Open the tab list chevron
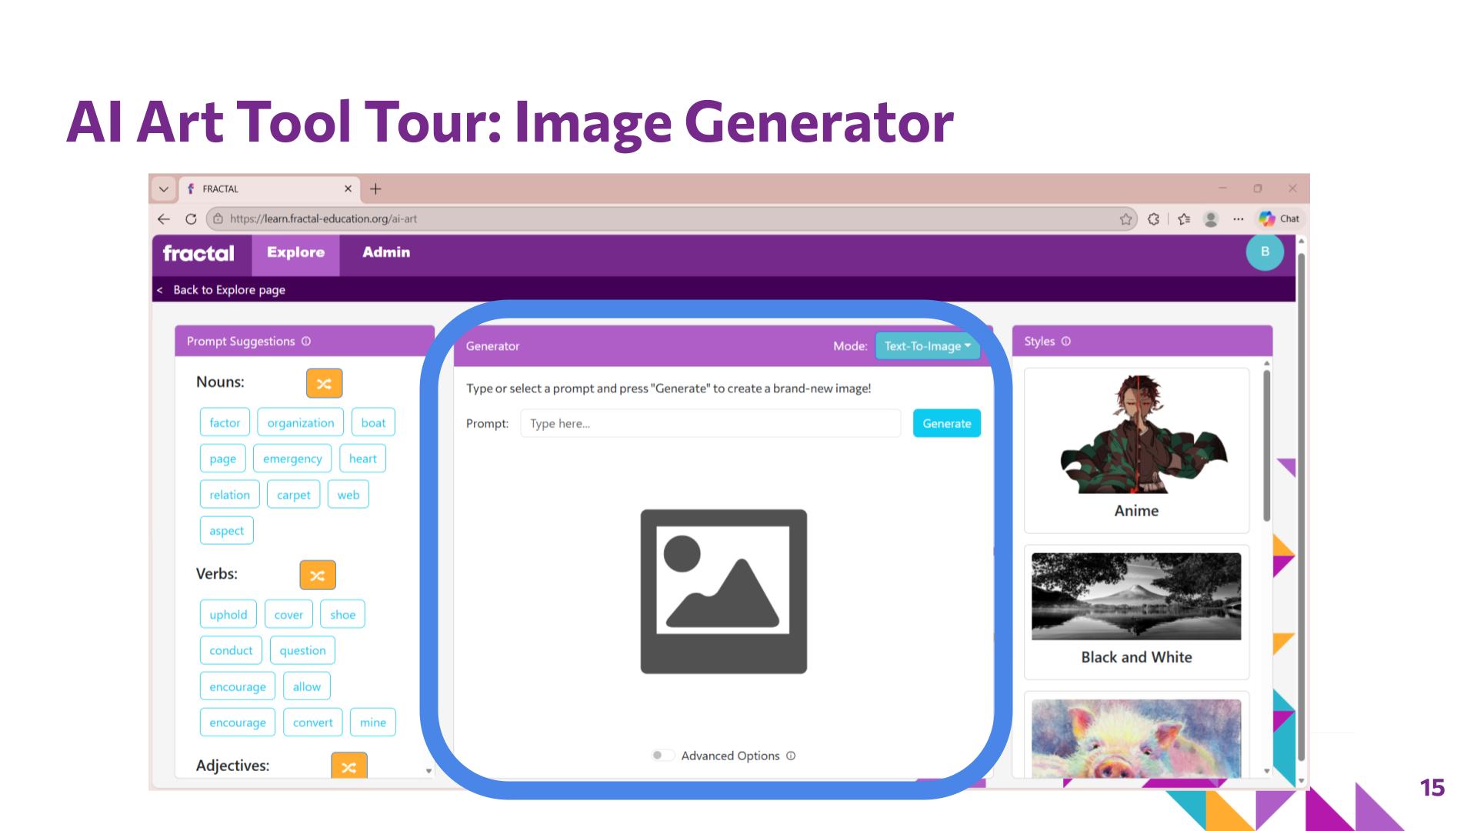 (163, 189)
